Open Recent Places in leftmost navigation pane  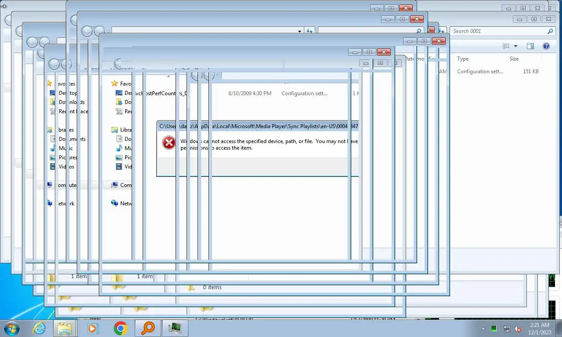(73, 111)
